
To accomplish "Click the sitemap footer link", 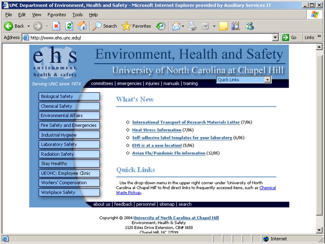I will coord(167,204).
